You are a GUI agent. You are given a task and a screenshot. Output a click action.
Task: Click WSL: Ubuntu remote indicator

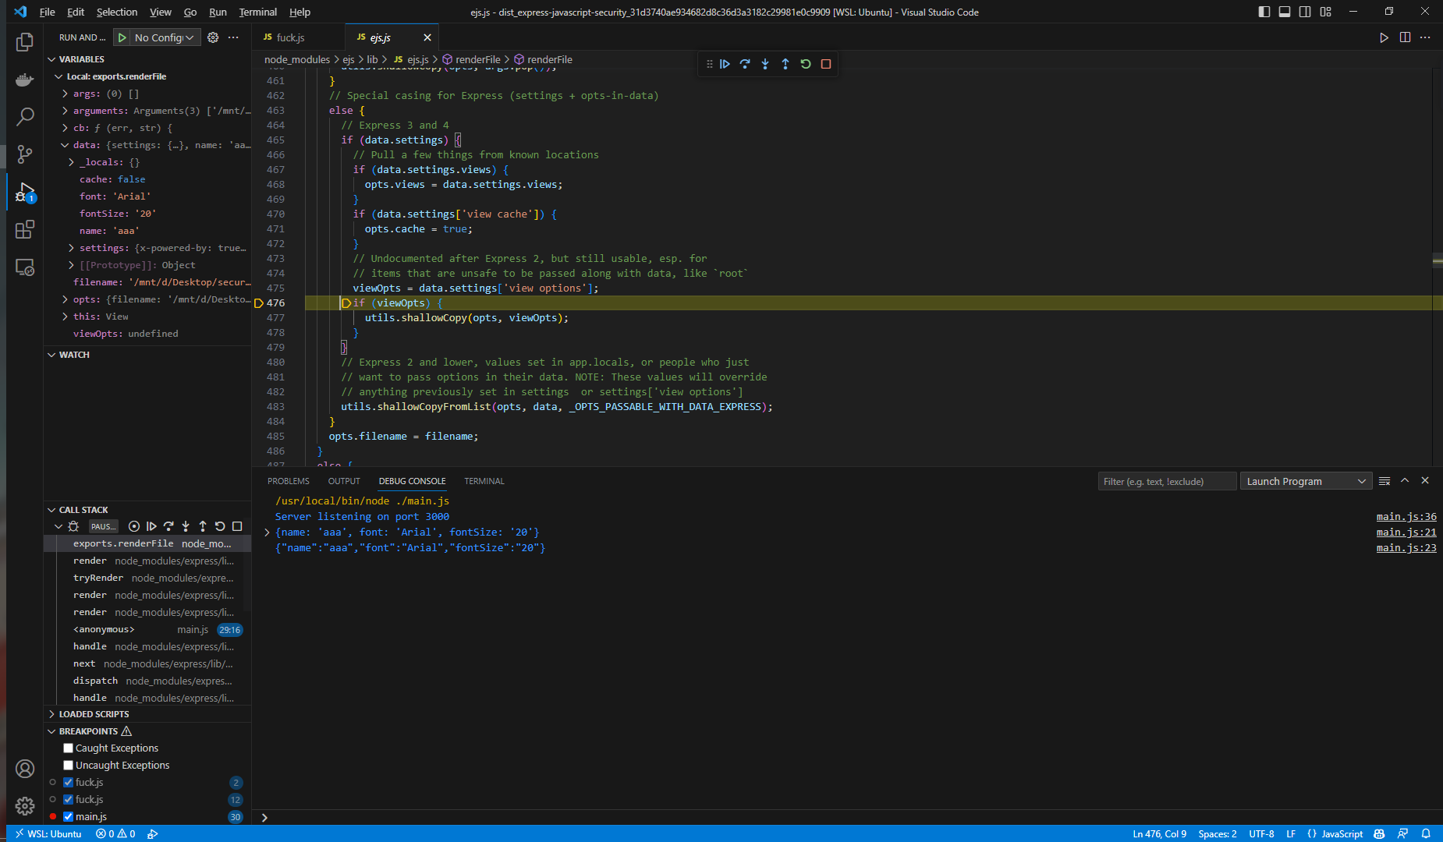[x=48, y=833]
